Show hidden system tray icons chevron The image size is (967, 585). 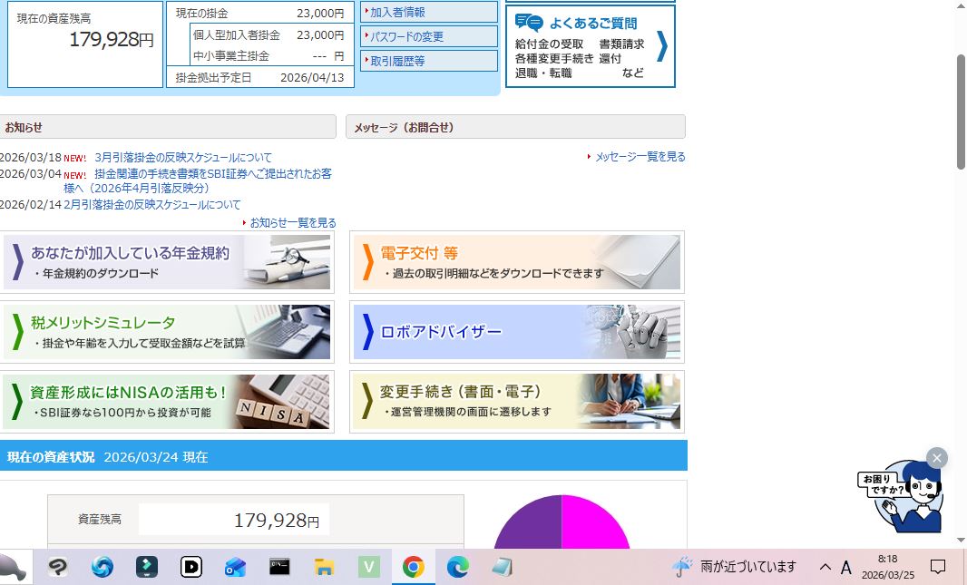[x=825, y=567]
